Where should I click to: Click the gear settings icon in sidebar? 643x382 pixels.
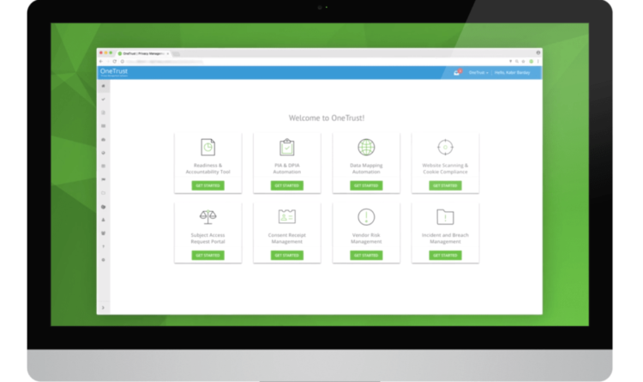[104, 260]
